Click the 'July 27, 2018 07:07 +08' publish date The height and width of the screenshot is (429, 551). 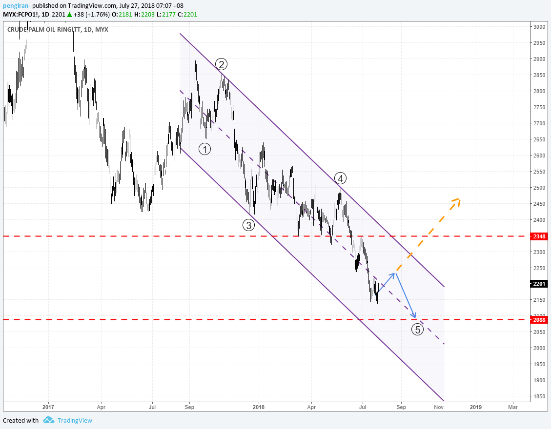click(151, 6)
